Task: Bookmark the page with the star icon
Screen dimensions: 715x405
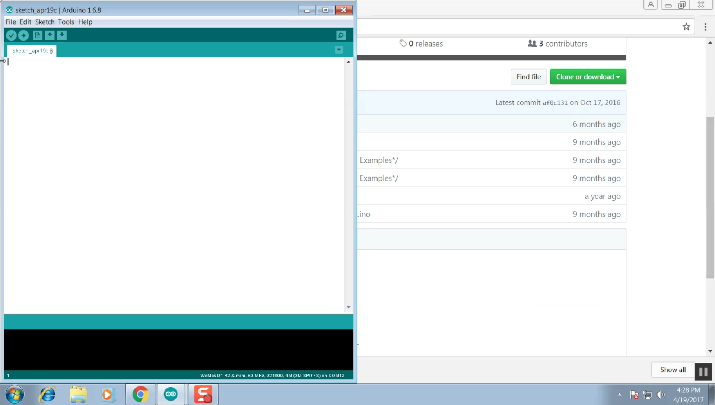Action: [686, 27]
